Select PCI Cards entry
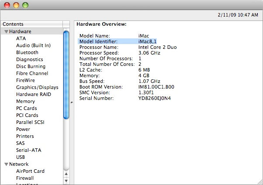 click(27, 115)
